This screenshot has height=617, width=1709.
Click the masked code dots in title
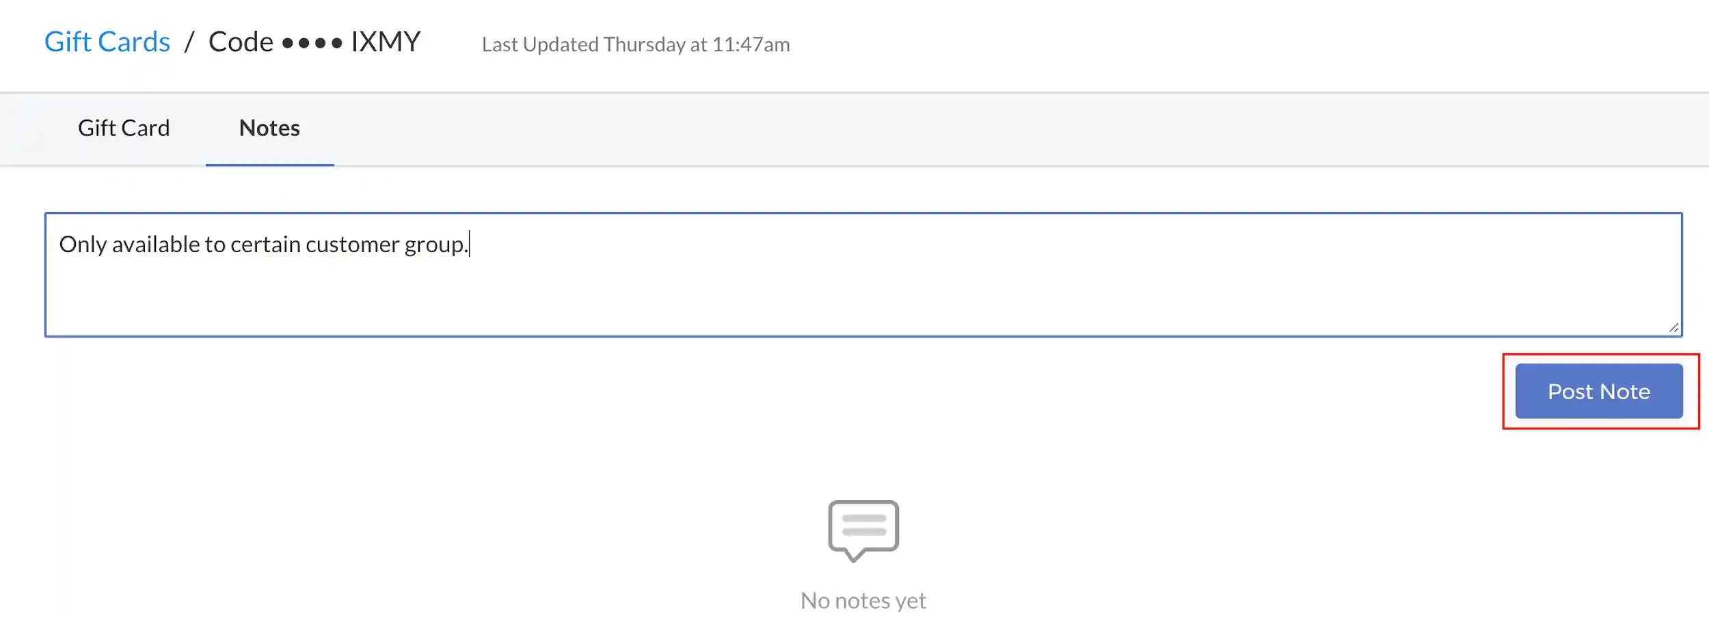[x=312, y=43]
